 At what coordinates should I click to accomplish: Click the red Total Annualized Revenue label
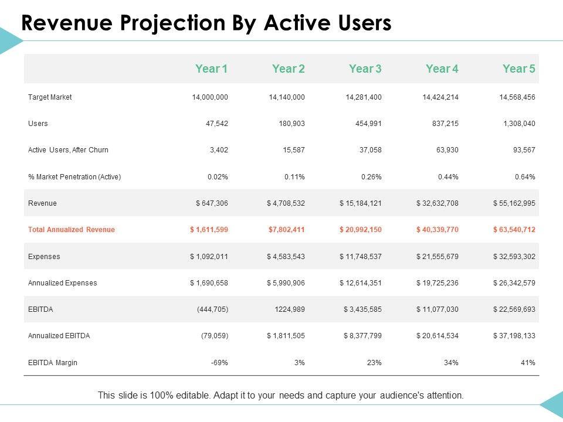[72, 230]
